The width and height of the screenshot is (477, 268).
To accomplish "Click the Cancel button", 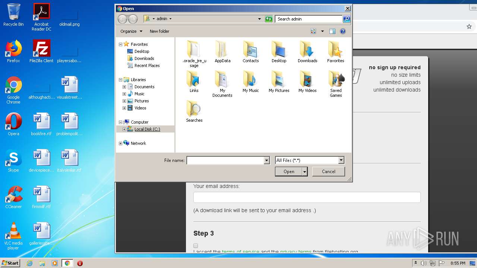I will [328, 172].
